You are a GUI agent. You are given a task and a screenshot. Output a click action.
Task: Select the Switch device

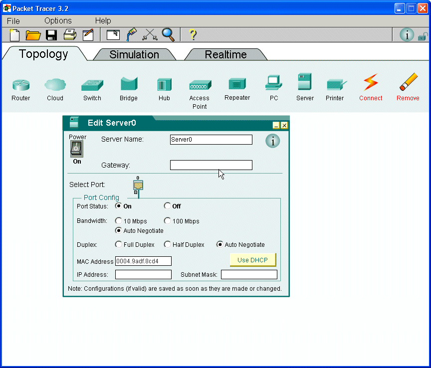click(x=92, y=90)
